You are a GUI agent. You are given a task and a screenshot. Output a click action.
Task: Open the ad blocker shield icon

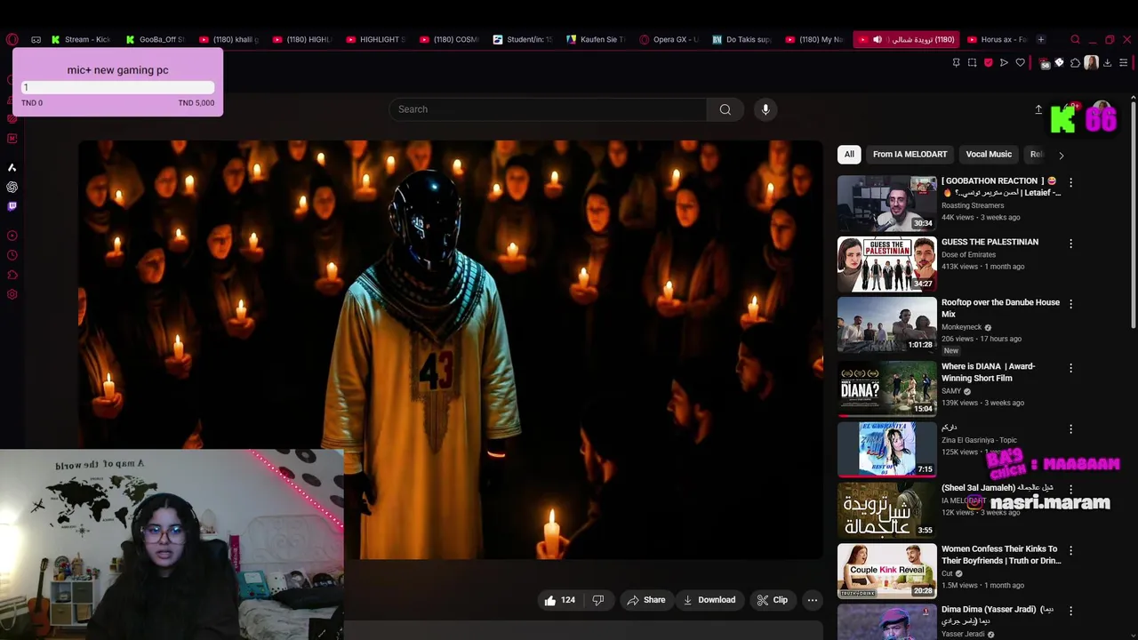coord(988,62)
